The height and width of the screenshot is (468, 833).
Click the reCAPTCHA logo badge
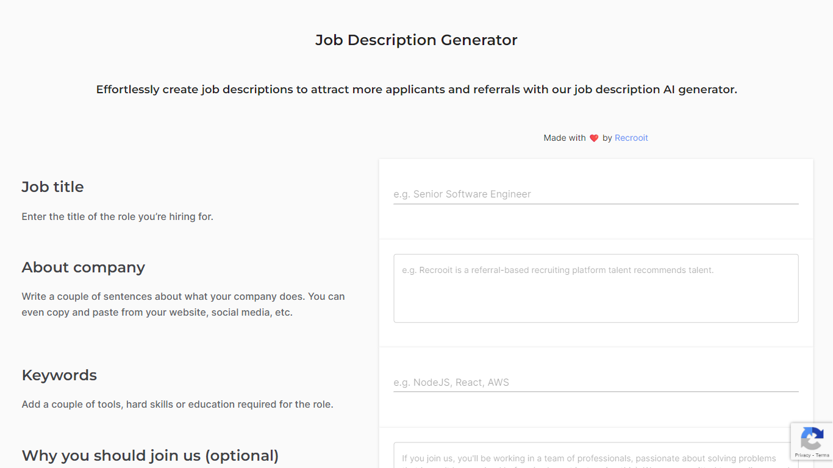coord(812,439)
